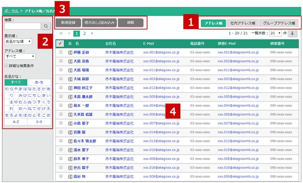Image resolution: width=303 pixels, height=183 pixels.
Task: Open the アドレス帳 dropdown showing すべて
Action: (20, 57)
